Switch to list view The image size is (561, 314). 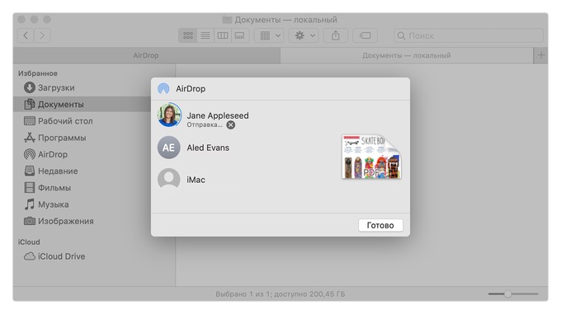205,35
